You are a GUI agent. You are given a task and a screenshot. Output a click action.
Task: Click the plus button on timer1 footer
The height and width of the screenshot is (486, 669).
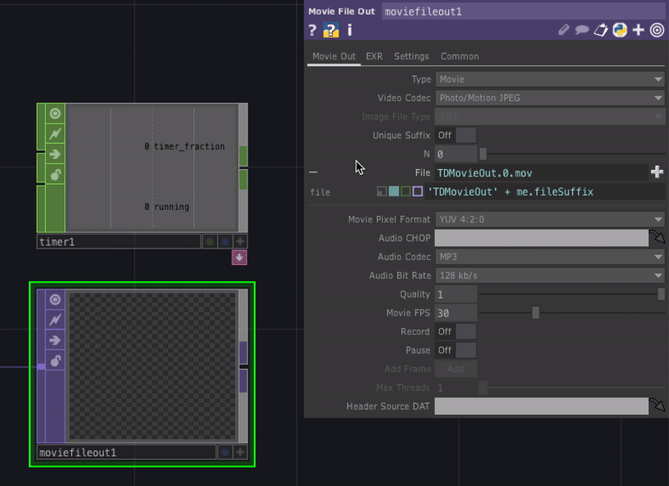[240, 242]
